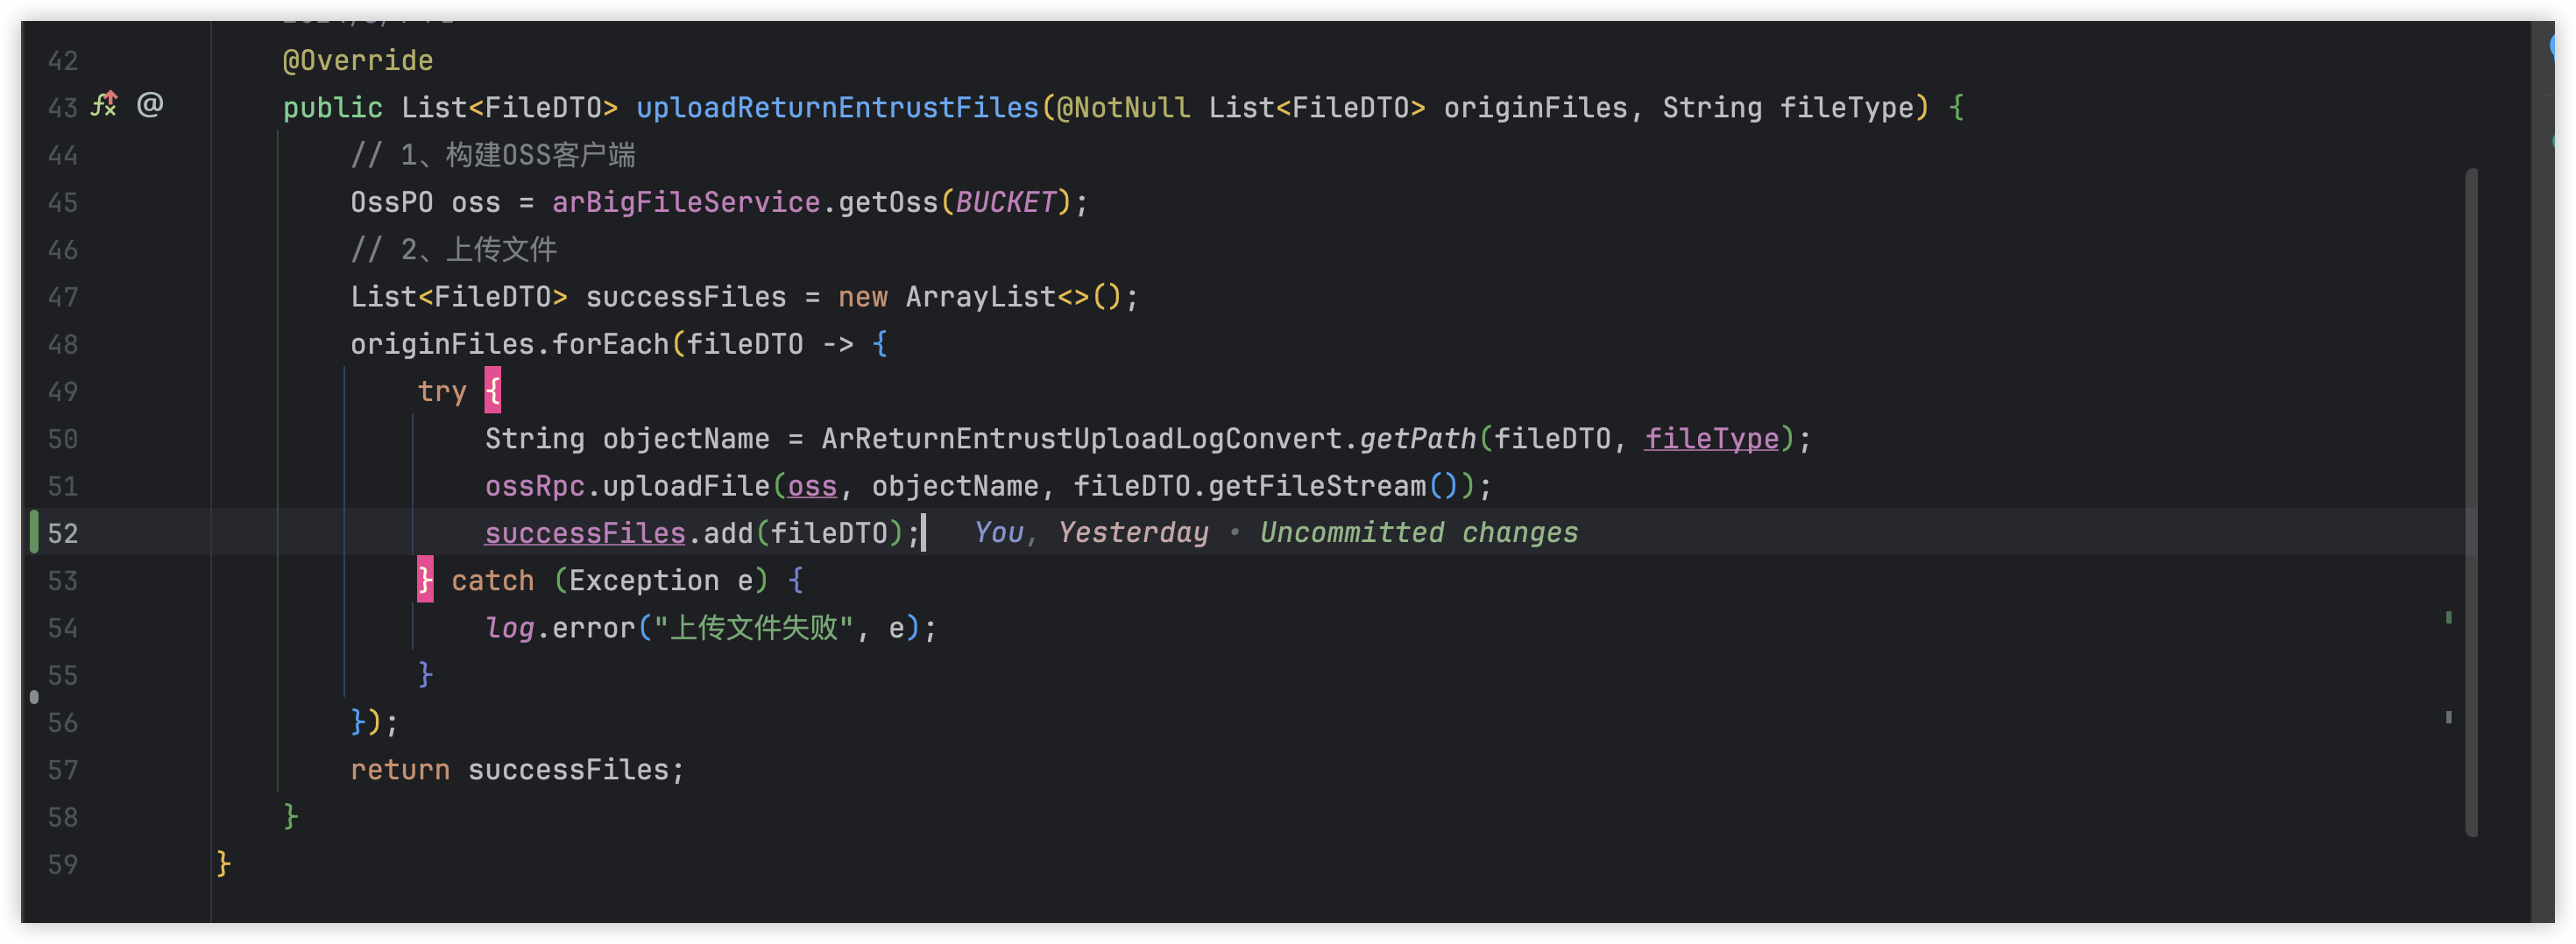Click the underlined fileType parameter on line 50

[1711, 439]
